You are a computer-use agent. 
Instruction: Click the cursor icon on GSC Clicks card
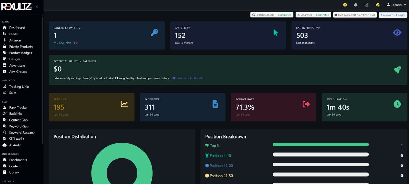coord(276,33)
